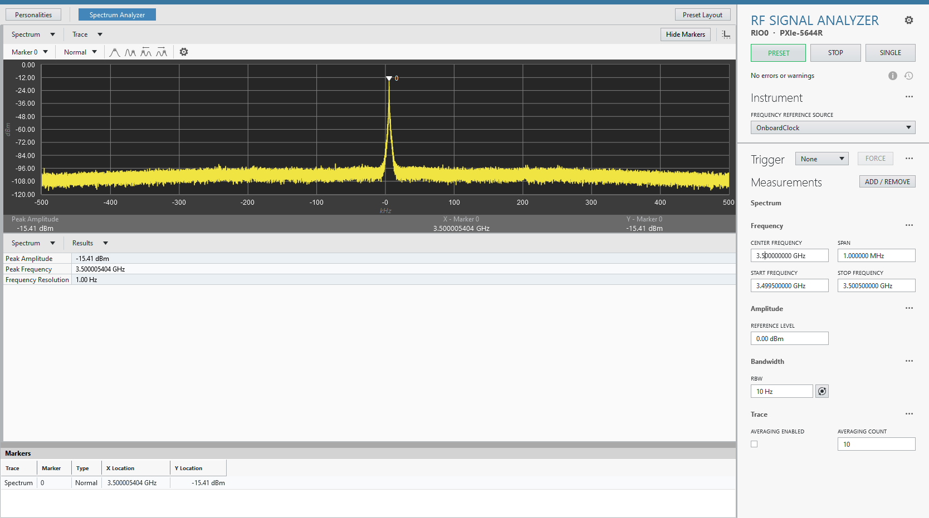Open the Amplitude section ellipsis menu
The height and width of the screenshot is (518, 929).
(x=909, y=308)
